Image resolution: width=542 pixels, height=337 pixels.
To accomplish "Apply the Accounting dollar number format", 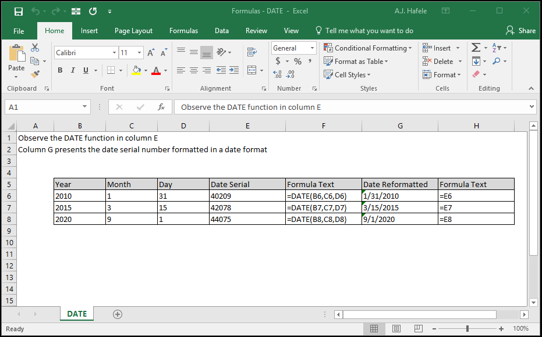I will [278, 62].
